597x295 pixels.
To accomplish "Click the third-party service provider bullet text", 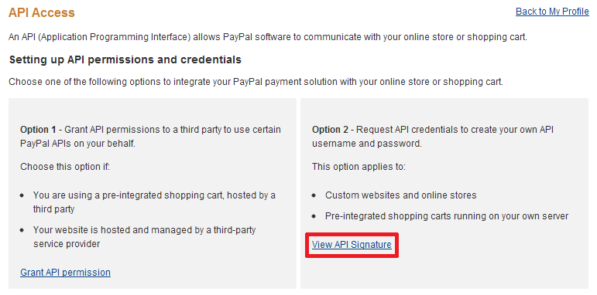I will (144, 237).
